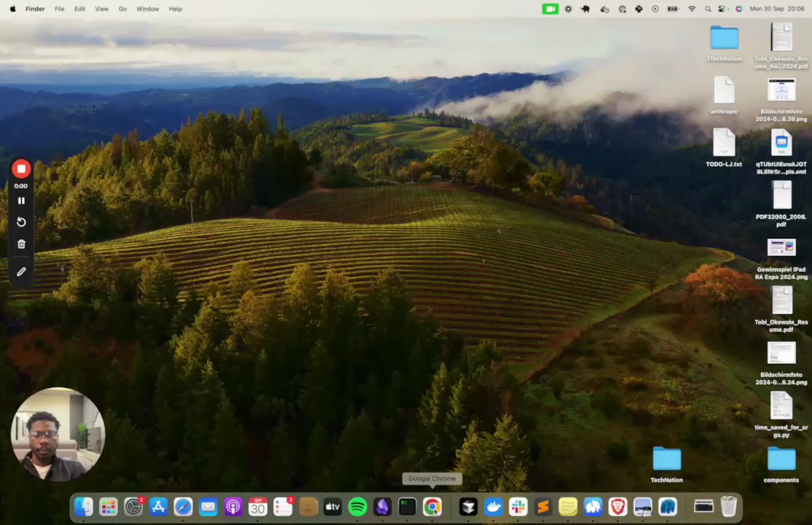Click the gear-shaped menu bar icon
Screen dimensions: 812x525
[x=569, y=9]
